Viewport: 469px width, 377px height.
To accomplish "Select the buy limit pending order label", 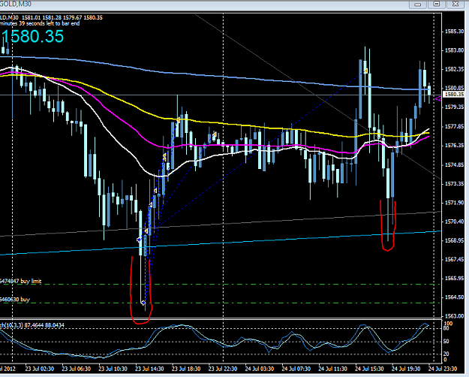I will (20, 281).
